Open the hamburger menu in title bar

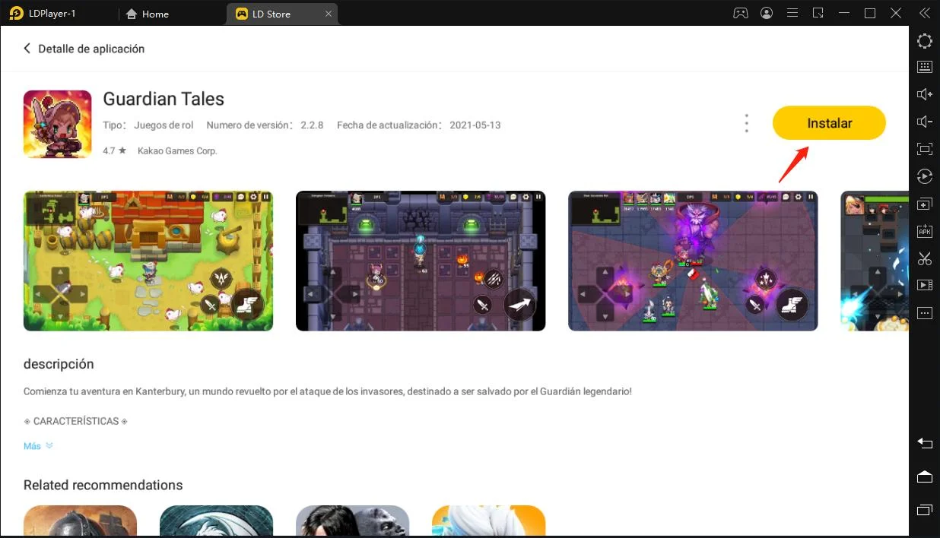click(x=792, y=14)
